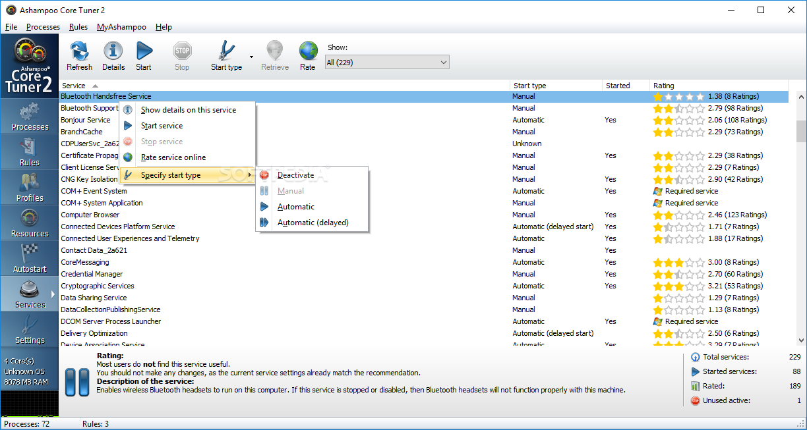
Task: Select the COM+ Event System row
Action: click(x=424, y=191)
